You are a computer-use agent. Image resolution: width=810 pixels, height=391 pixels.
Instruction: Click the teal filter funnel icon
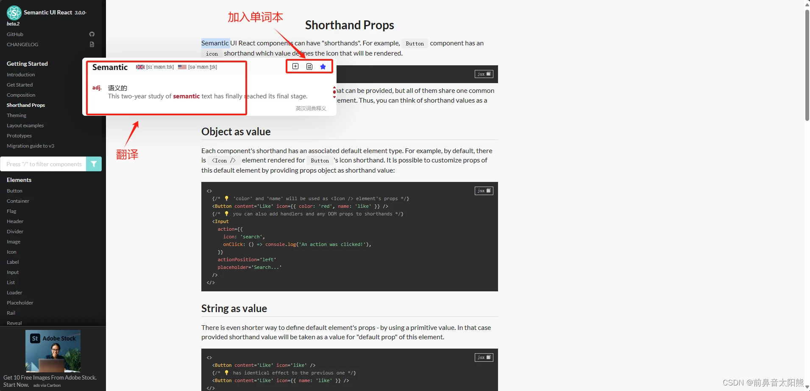[94, 164]
